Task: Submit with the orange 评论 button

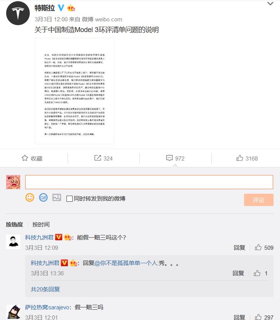Action: coord(259,200)
